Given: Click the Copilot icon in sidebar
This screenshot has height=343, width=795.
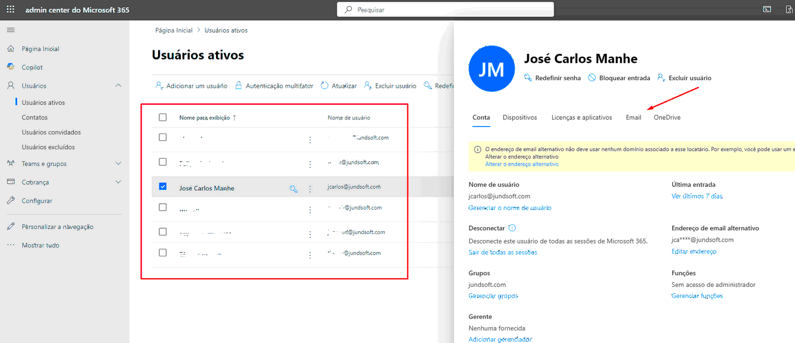Looking at the screenshot, I should pyautogui.click(x=11, y=67).
